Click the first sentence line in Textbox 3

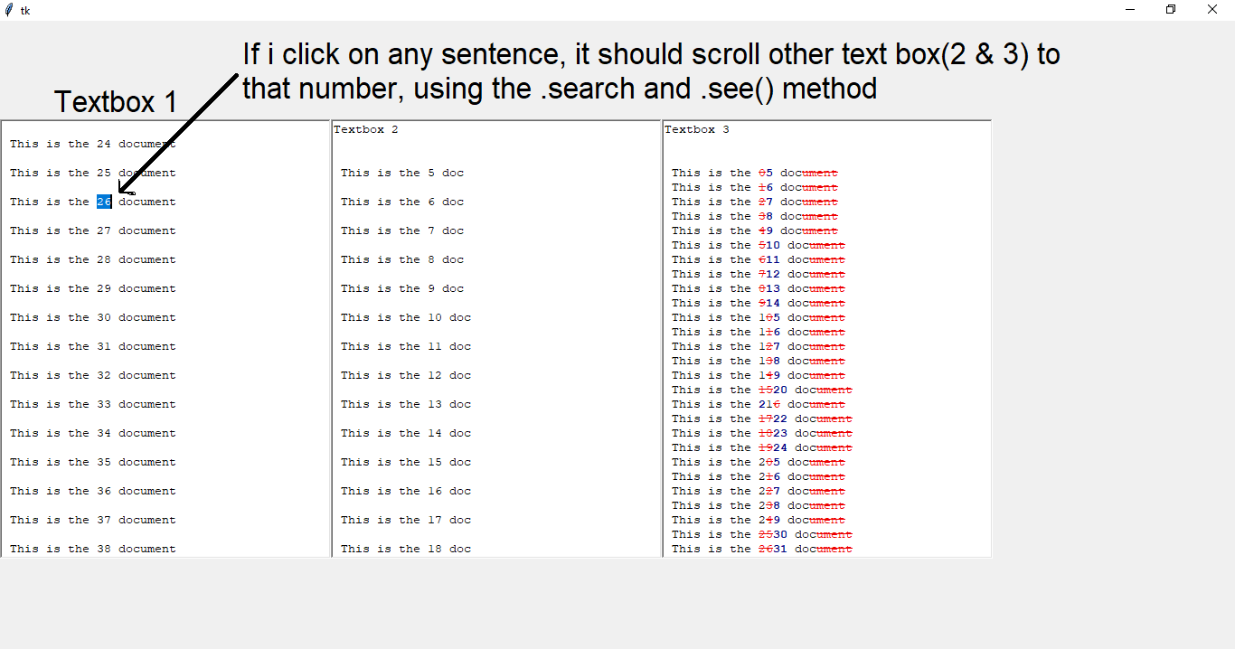coord(754,173)
